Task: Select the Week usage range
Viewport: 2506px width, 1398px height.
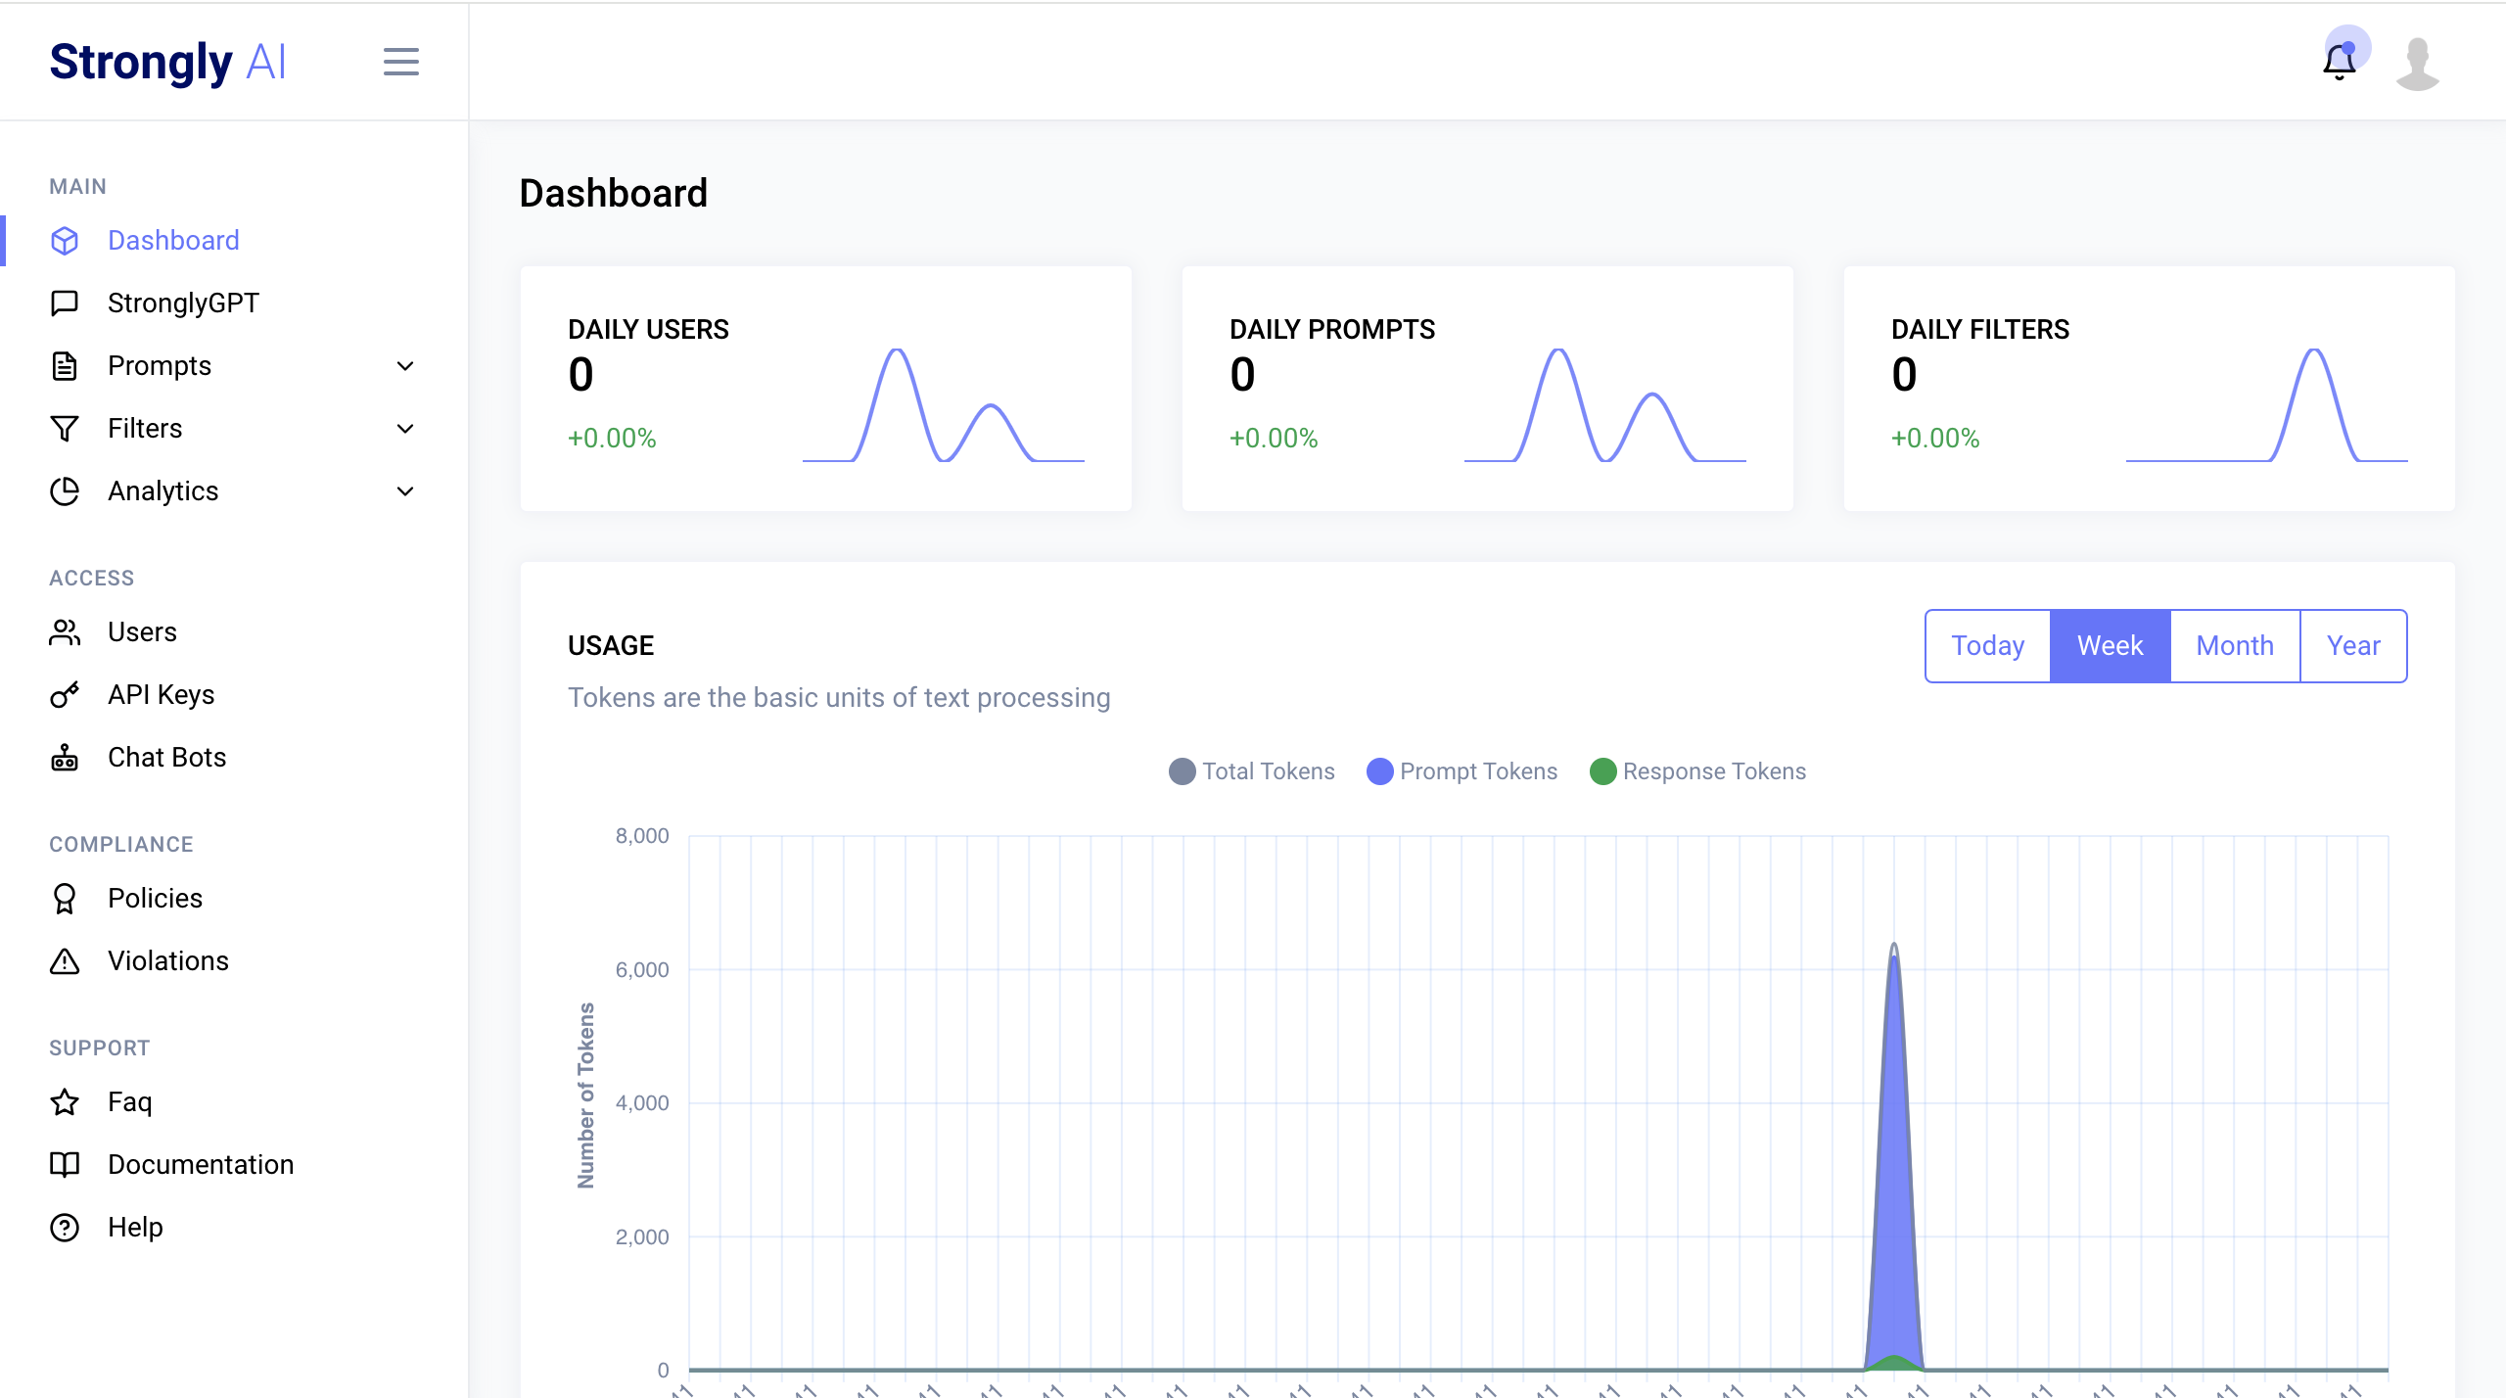Action: (x=2110, y=646)
